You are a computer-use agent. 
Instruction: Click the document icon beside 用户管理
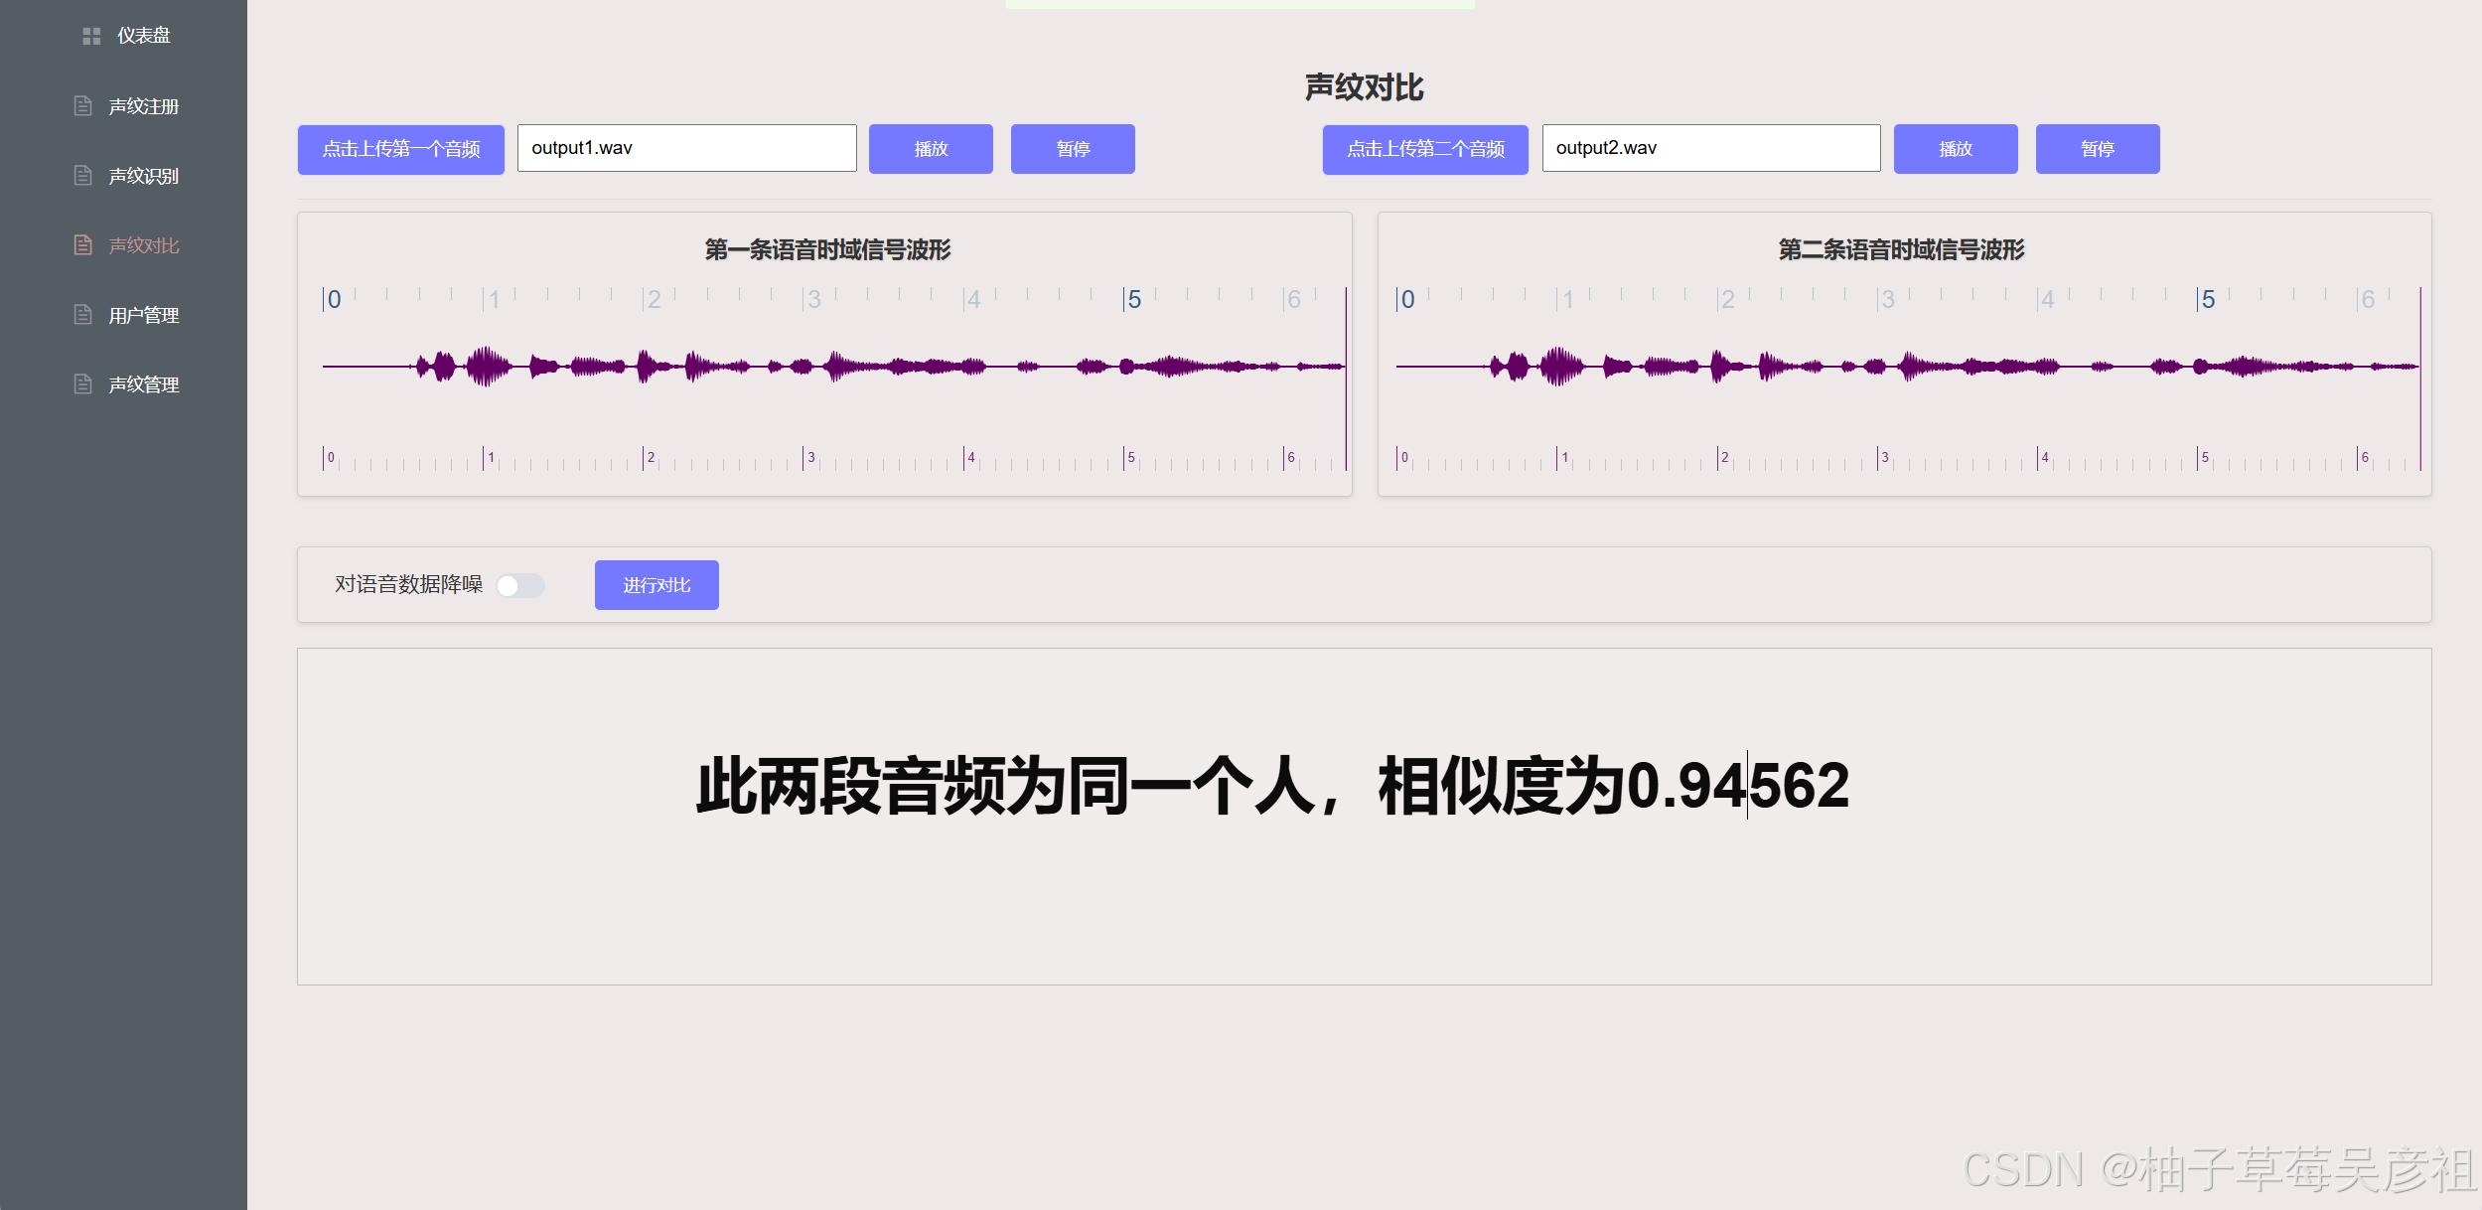pos(83,315)
